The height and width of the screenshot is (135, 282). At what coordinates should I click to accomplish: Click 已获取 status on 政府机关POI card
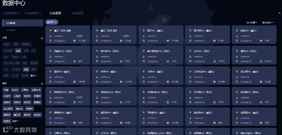(x=79, y=97)
